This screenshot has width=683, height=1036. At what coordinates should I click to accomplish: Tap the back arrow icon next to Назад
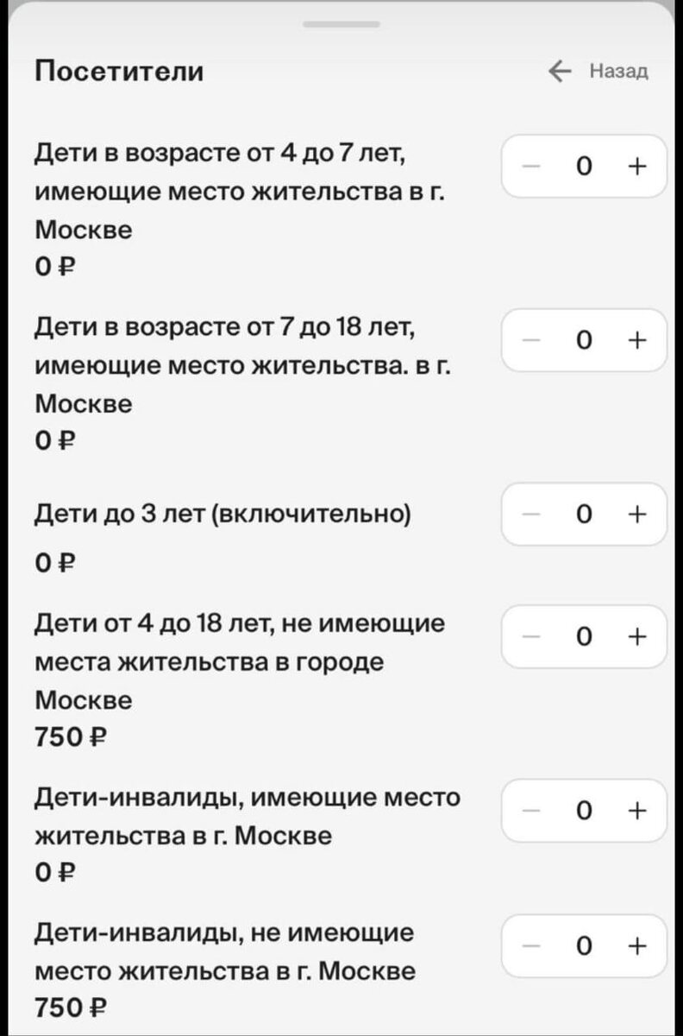(560, 71)
